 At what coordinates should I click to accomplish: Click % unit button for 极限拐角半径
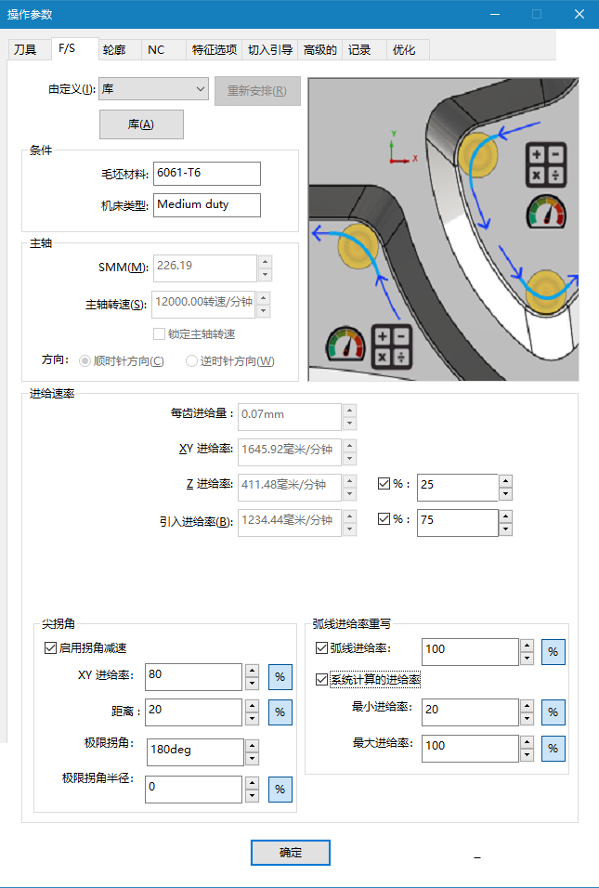[x=280, y=790]
